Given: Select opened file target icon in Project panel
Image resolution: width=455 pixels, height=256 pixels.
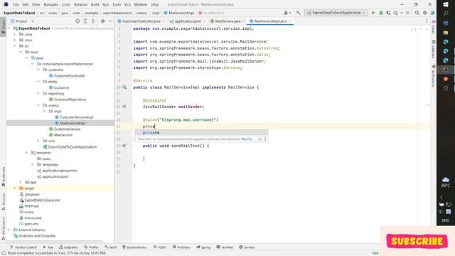Looking at the screenshot, I should [77, 21].
